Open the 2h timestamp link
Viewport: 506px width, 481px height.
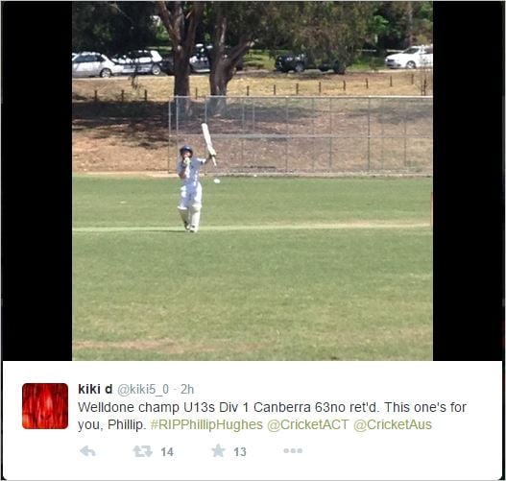(187, 390)
